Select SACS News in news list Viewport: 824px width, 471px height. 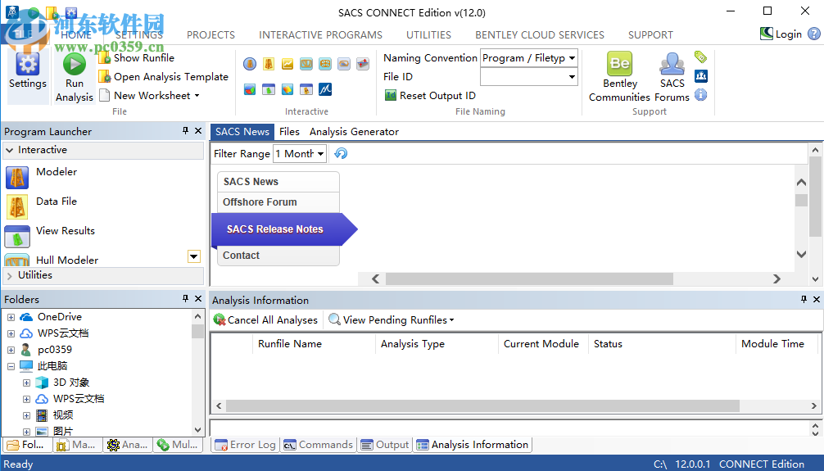tap(278, 182)
